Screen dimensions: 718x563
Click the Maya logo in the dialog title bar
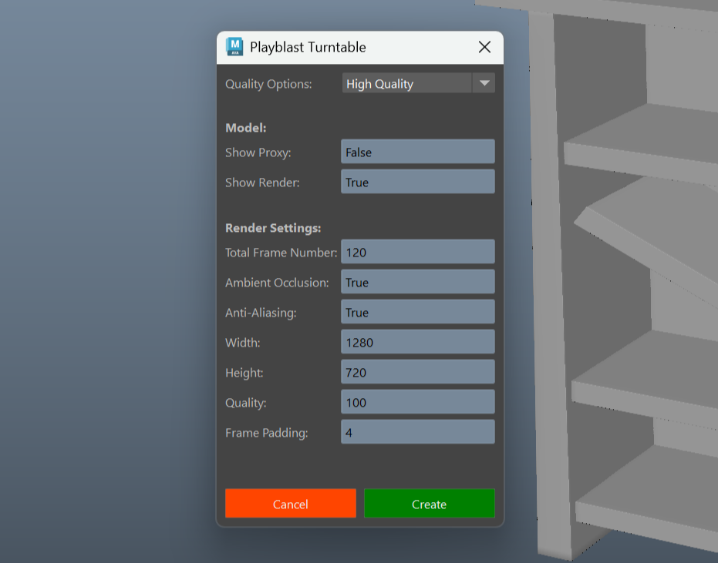(234, 47)
